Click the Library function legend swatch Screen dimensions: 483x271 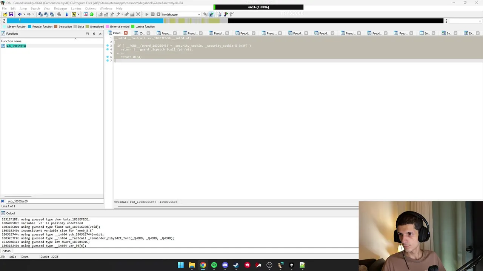[4, 27]
